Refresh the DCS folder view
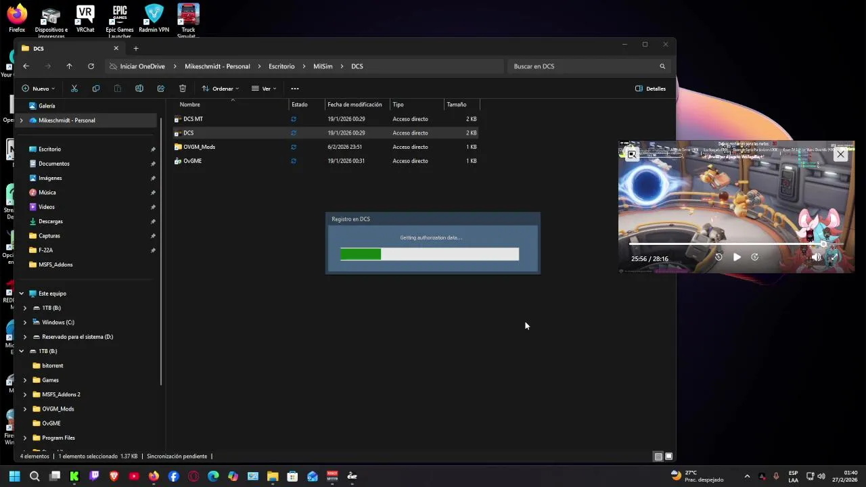866x487 pixels. [x=91, y=66]
